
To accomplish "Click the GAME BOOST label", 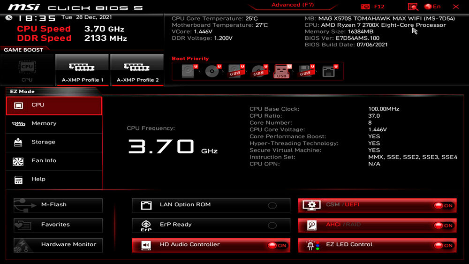I will [23, 50].
